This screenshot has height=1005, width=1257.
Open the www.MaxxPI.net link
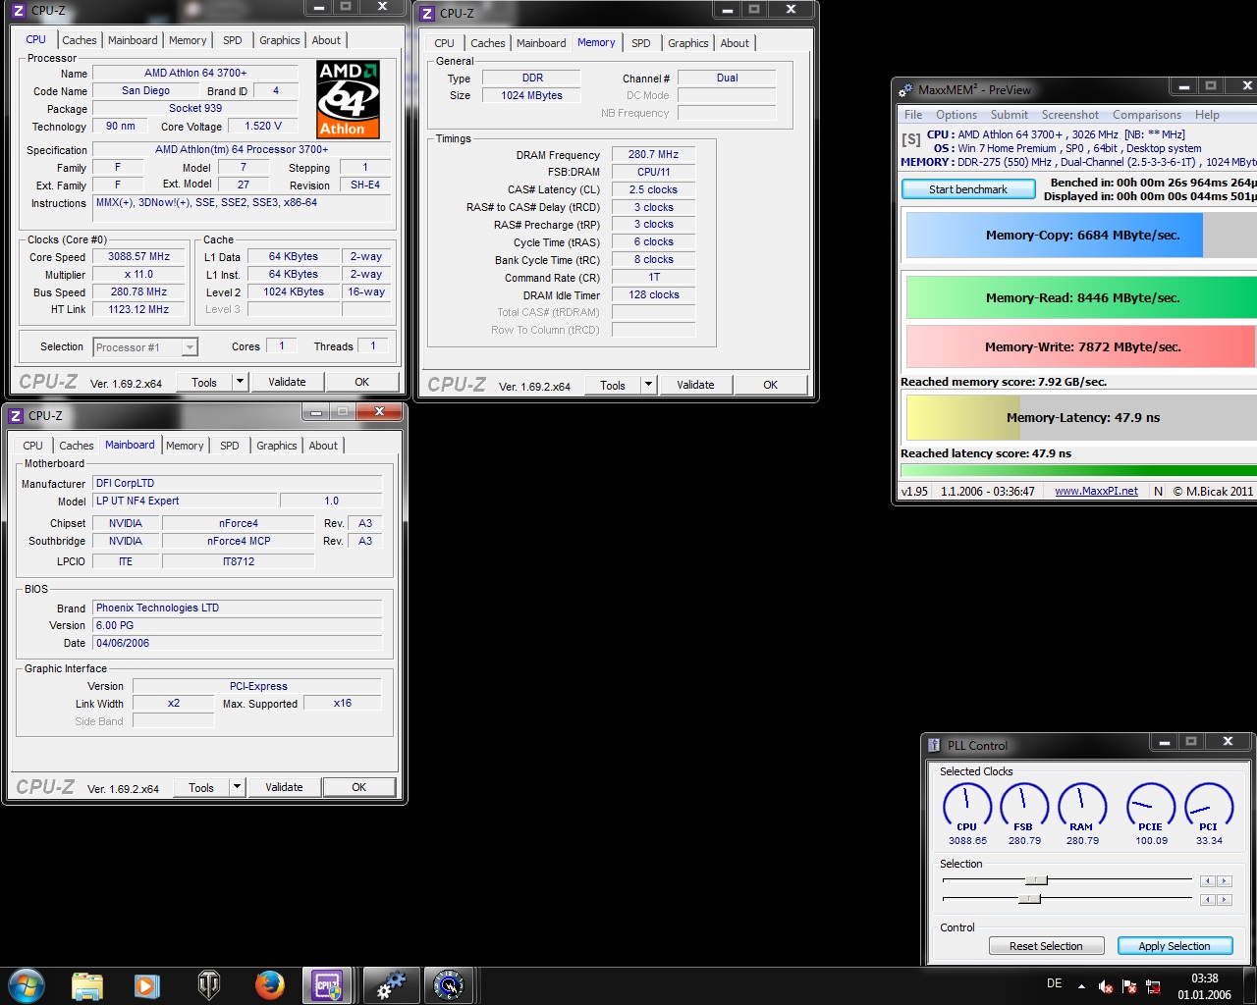(1096, 491)
